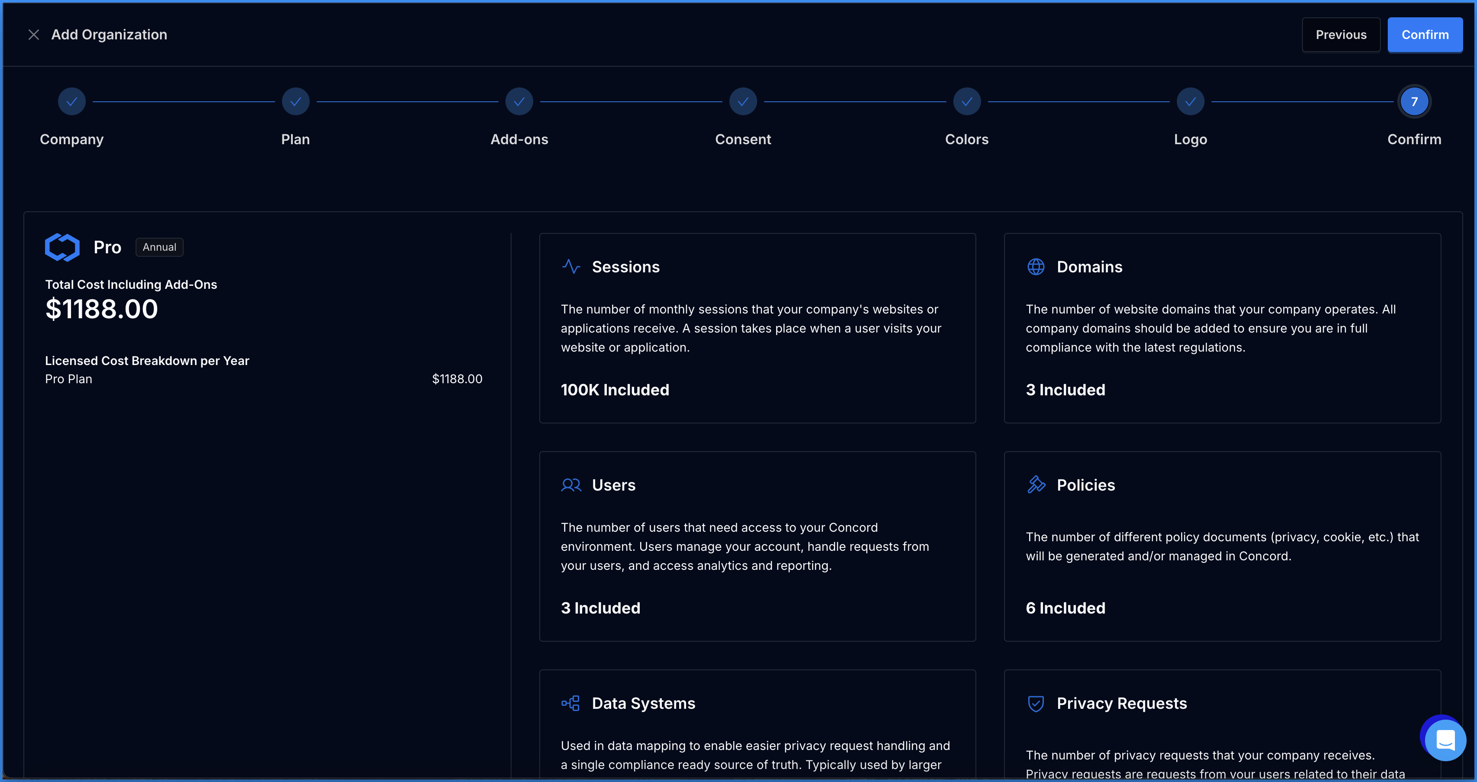Click the Sessions activity icon
The width and height of the screenshot is (1477, 782).
(571, 267)
